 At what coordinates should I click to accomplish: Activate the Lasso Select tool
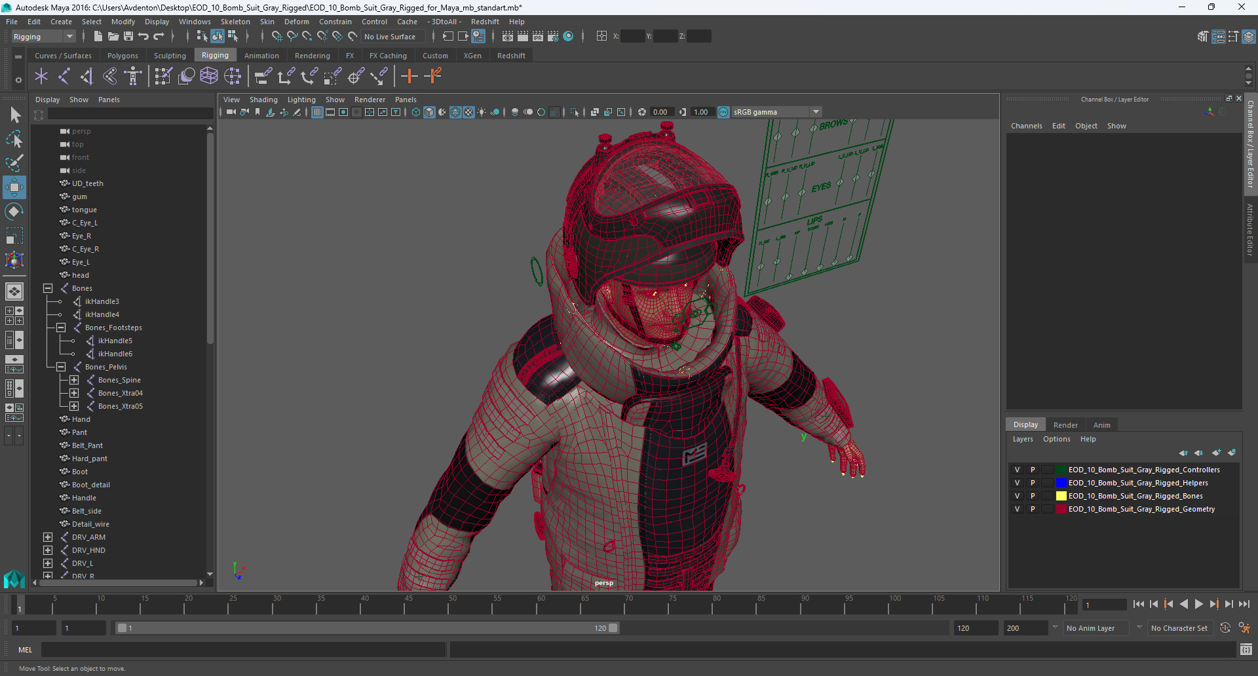click(14, 139)
